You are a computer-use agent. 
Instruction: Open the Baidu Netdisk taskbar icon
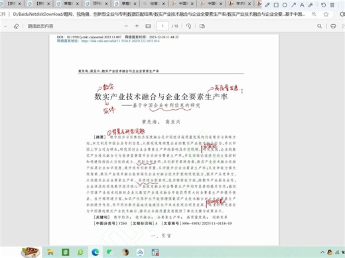[140, 252]
